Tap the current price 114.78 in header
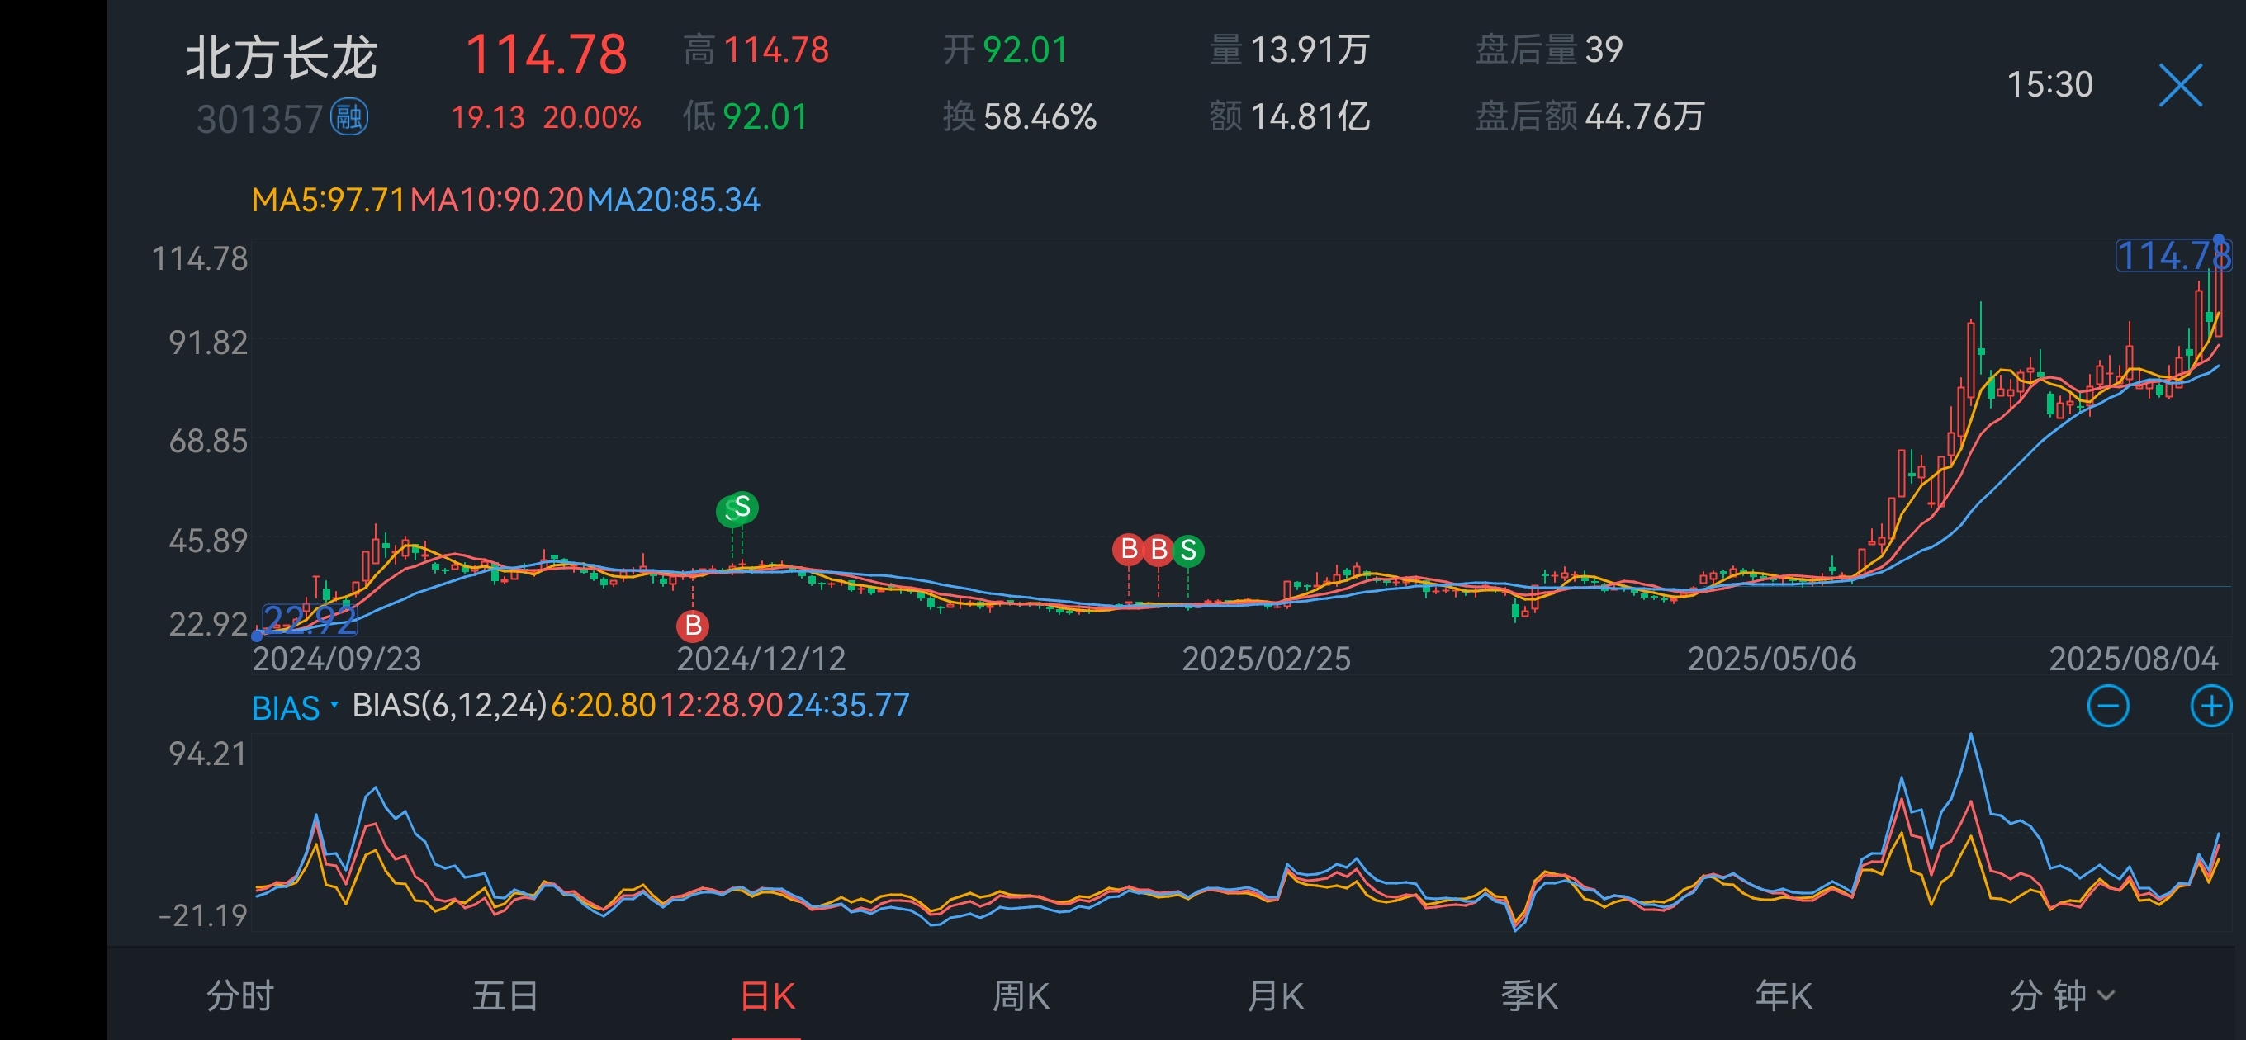 [547, 54]
